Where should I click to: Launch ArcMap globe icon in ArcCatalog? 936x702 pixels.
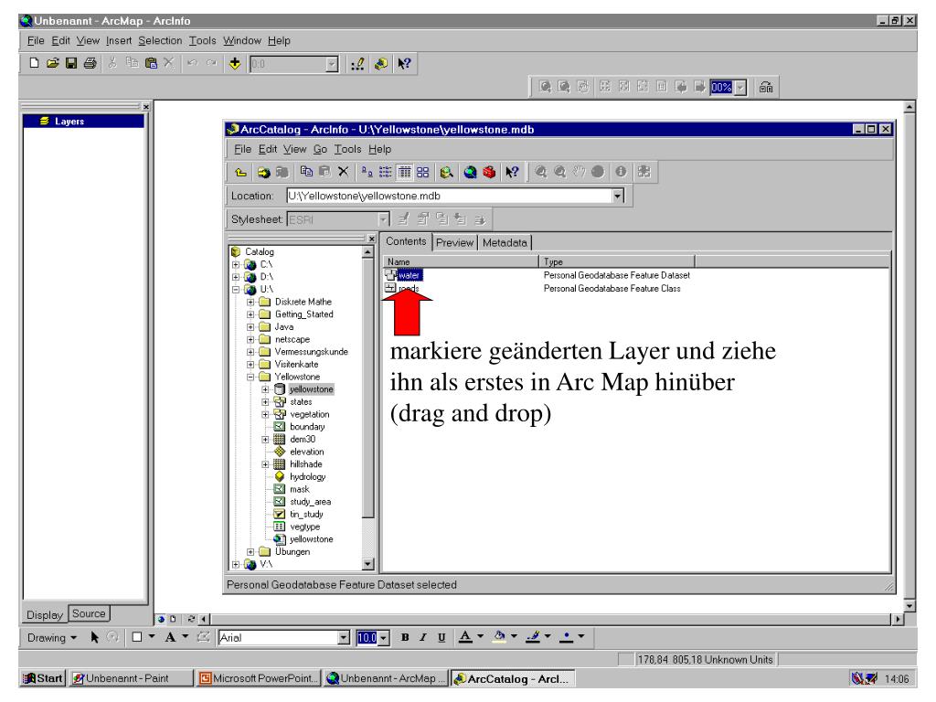[x=470, y=172]
